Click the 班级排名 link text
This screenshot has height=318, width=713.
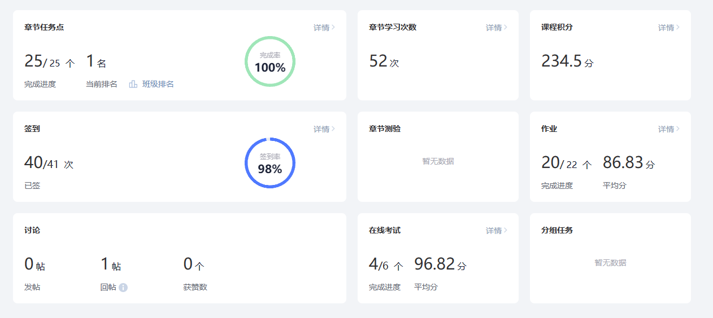(158, 84)
